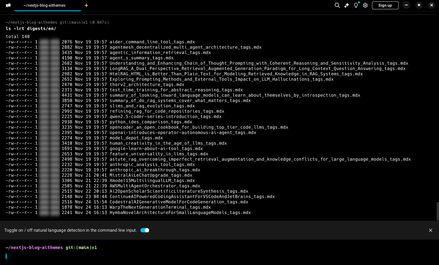Select CodestralAIGenerativeModelForCodeGeneration_tags.mdx
439x265 pixels.
point(179,202)
